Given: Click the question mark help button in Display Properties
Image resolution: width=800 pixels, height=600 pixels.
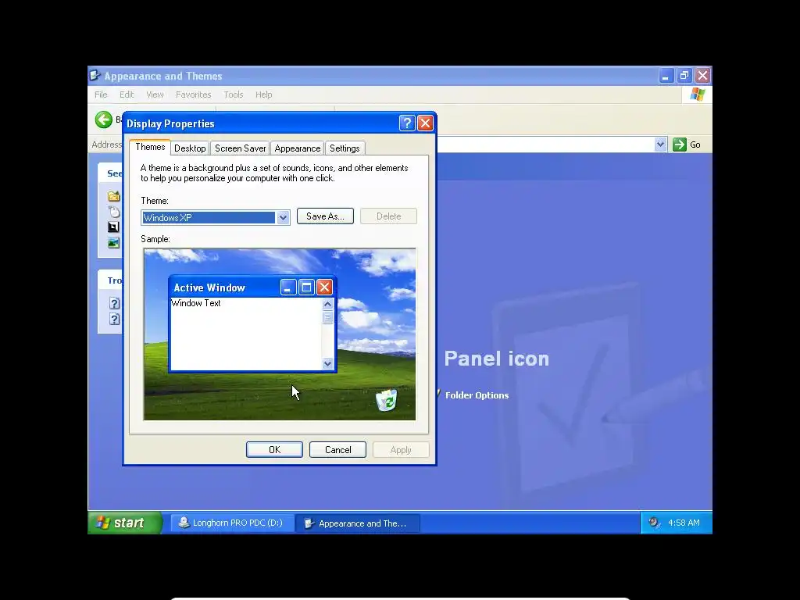Looking at the screenshot, I should [406, 123].
